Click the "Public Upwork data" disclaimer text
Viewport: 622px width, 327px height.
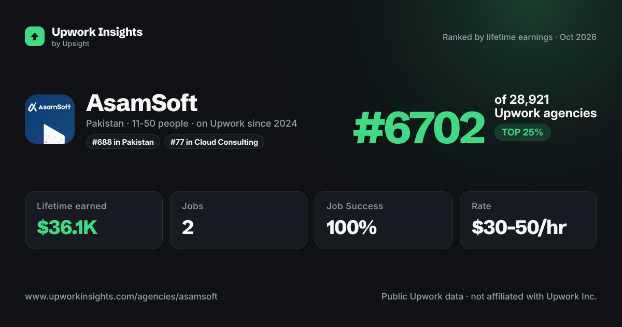coord(489,296)
